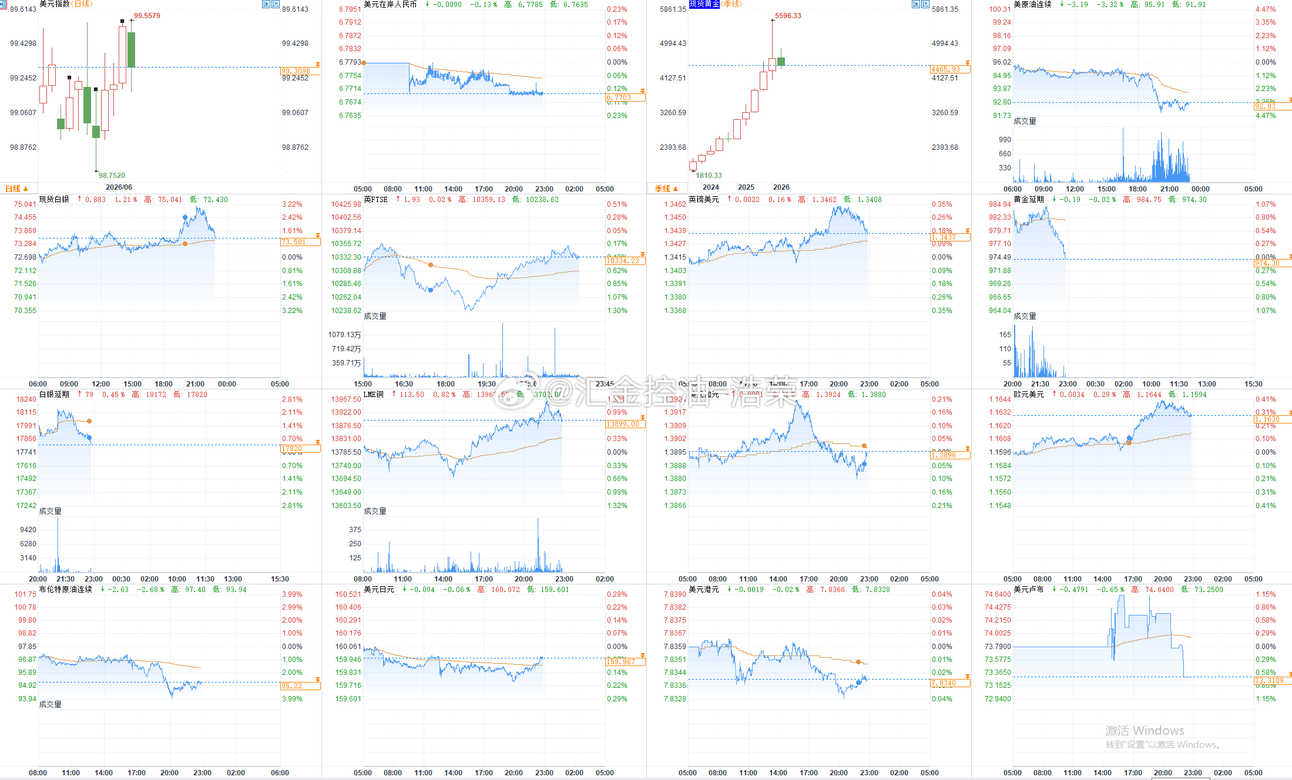Select the 布伦特原油连续 chart title

point(66,589)
